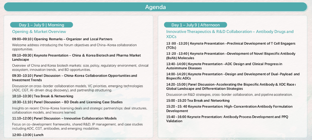
Task: Click the Agenda title banner
Action: [x=155, y=7]
